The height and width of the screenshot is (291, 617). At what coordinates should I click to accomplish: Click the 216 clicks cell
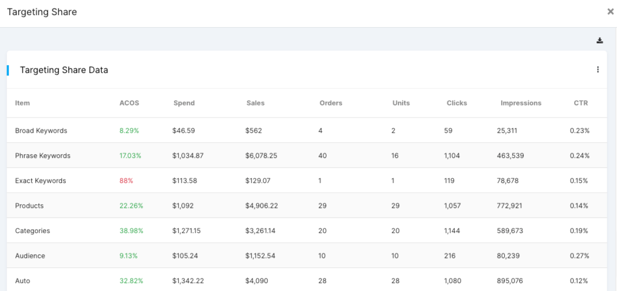point(449,256)
